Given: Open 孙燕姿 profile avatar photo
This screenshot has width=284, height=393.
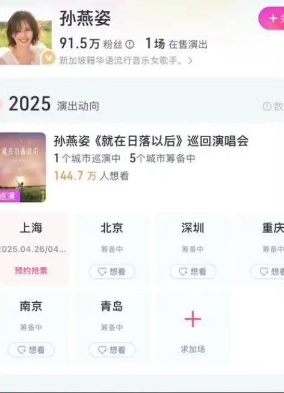Looking at the screenshot, I should pyautogui.click(x=26, y=37).
